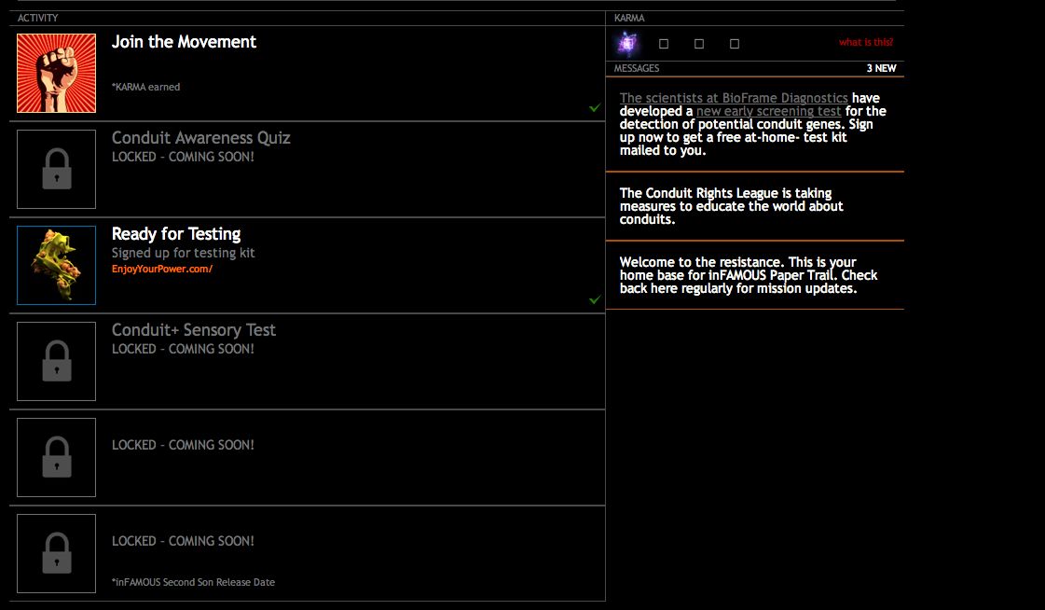Select the Conduit Awareness Quiz title
Image resolution: width=1045 pixels, height=610 pixels.
[x=200, y=138]
